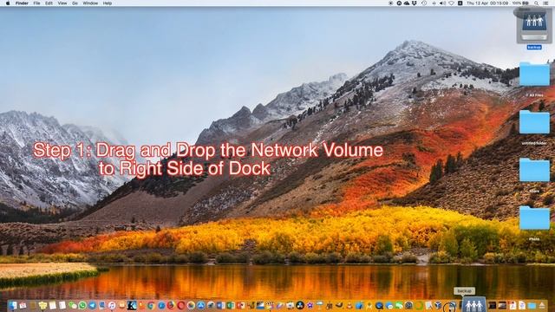
Task: Open the Edit menu
Action: pyautogui.click(x=49, y=3)
